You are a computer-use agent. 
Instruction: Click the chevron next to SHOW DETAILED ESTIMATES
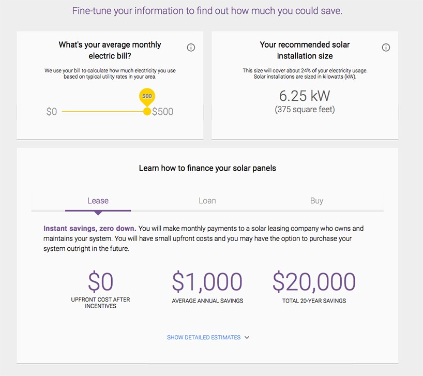(247, 337)
